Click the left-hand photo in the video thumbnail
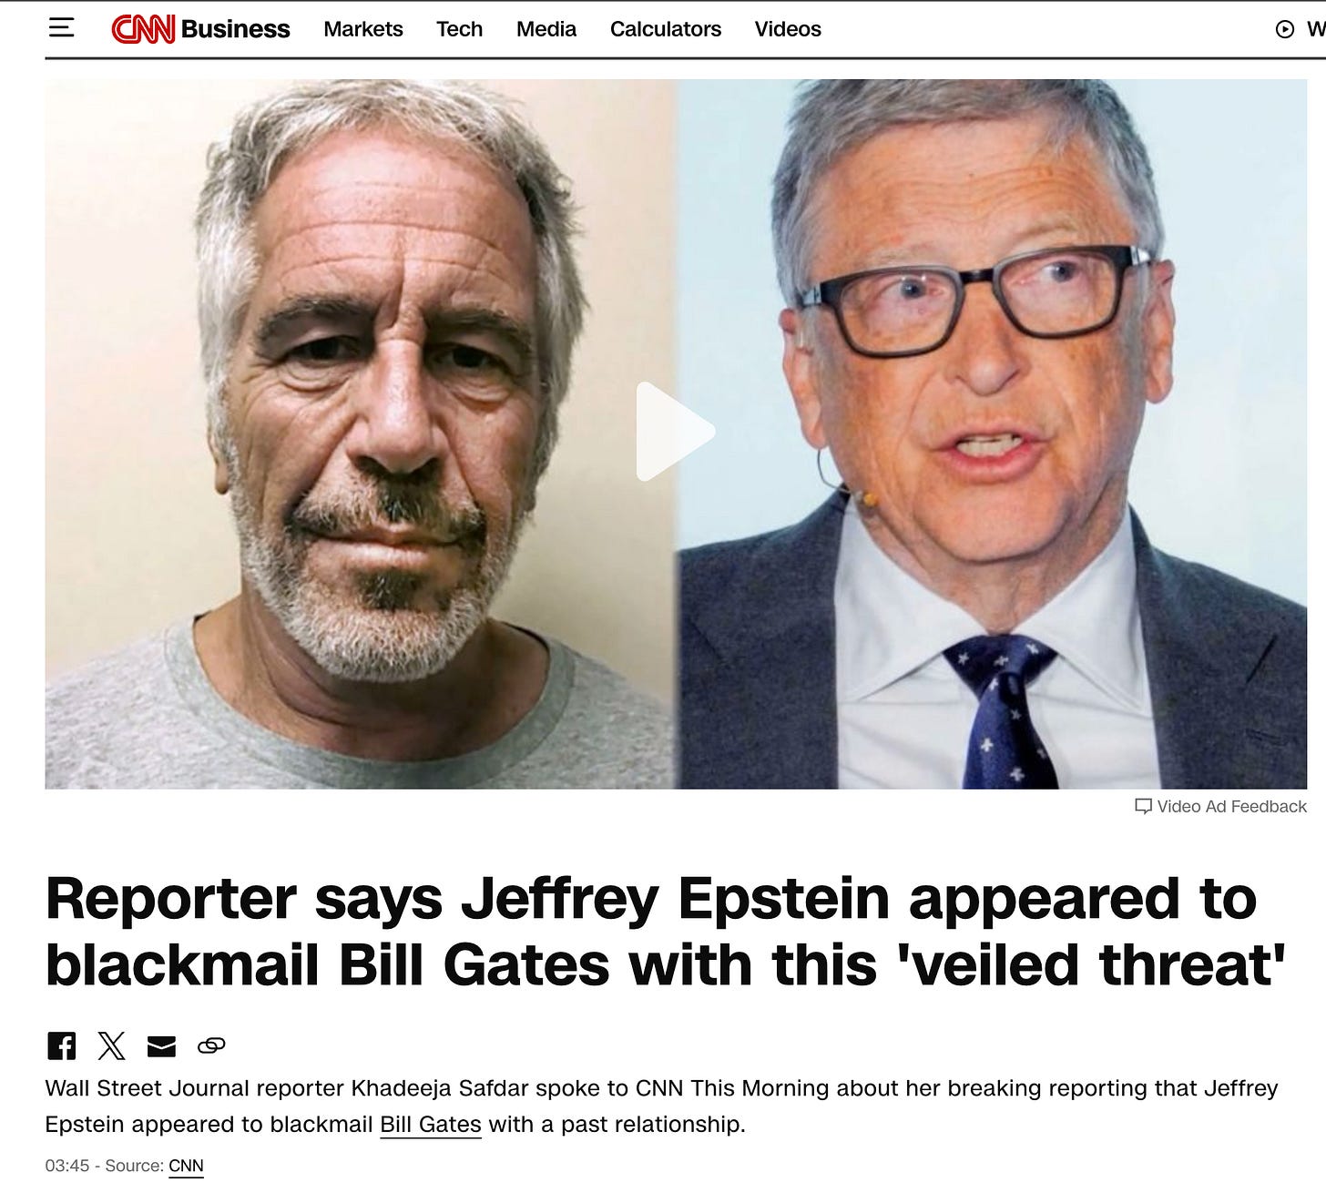The width and height of the screenshot is (1326, 1193). click(361, 433)
